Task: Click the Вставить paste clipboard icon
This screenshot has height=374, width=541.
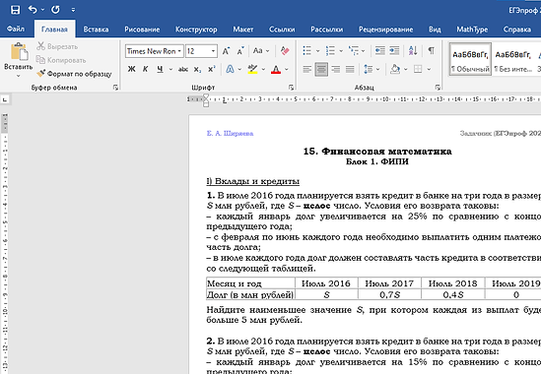Action: (19, 52)
